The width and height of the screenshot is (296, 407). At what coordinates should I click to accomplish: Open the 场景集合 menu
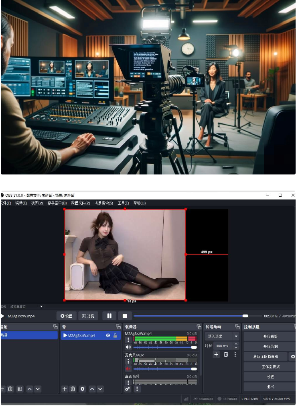(103, 203)
